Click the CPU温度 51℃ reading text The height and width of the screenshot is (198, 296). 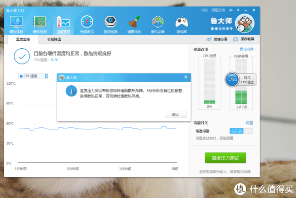[46, 60]
